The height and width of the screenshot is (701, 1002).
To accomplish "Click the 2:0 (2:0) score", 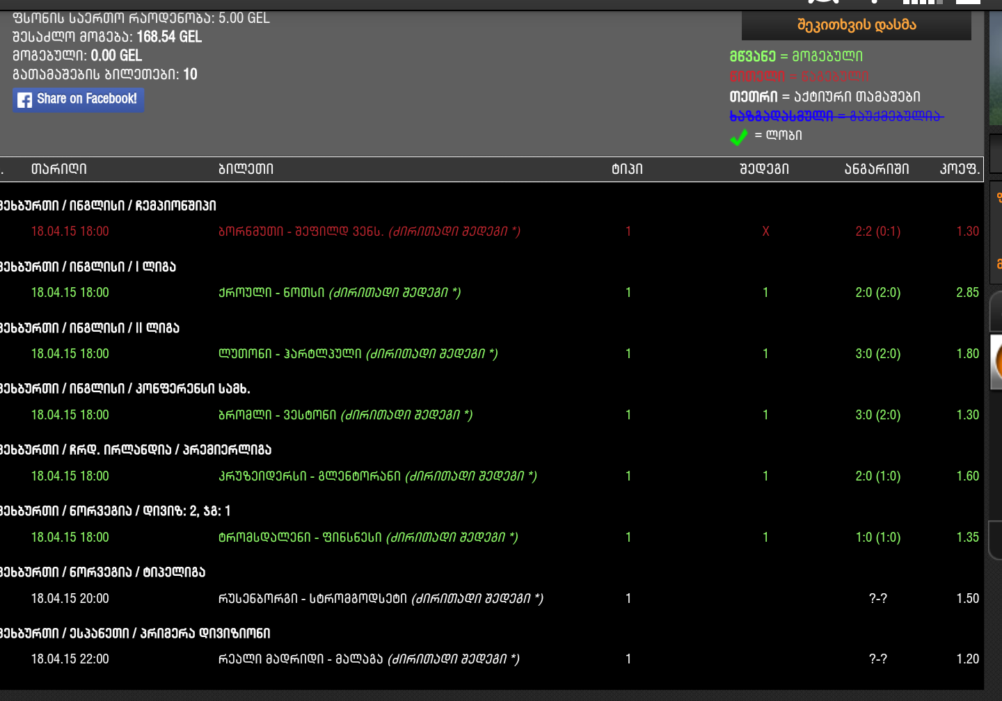I will [878, 293].
